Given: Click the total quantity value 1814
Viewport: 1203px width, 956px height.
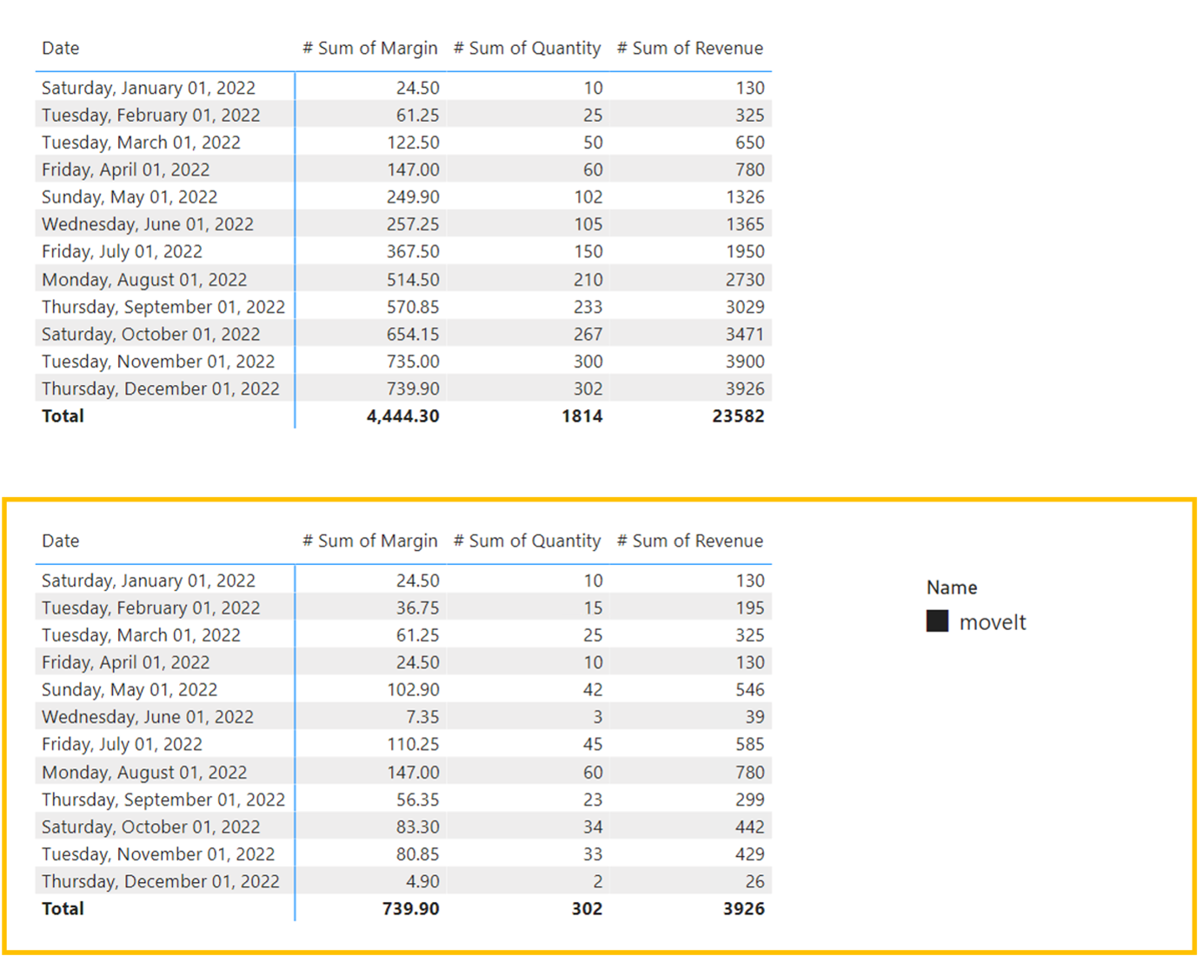Looking at the screenshot, I should 582,415.
